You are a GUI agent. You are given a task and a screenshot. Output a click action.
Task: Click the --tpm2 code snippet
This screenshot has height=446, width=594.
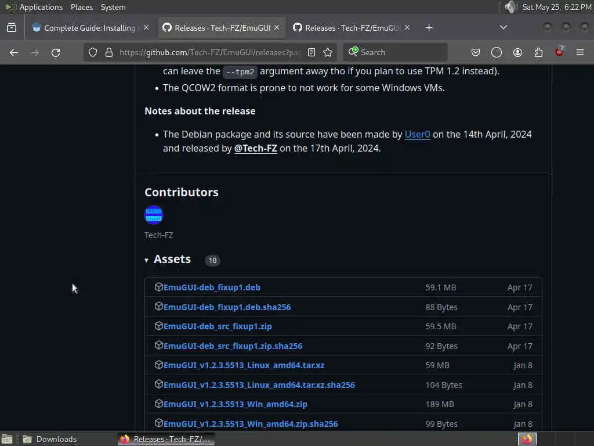click(x=240, y=71)
